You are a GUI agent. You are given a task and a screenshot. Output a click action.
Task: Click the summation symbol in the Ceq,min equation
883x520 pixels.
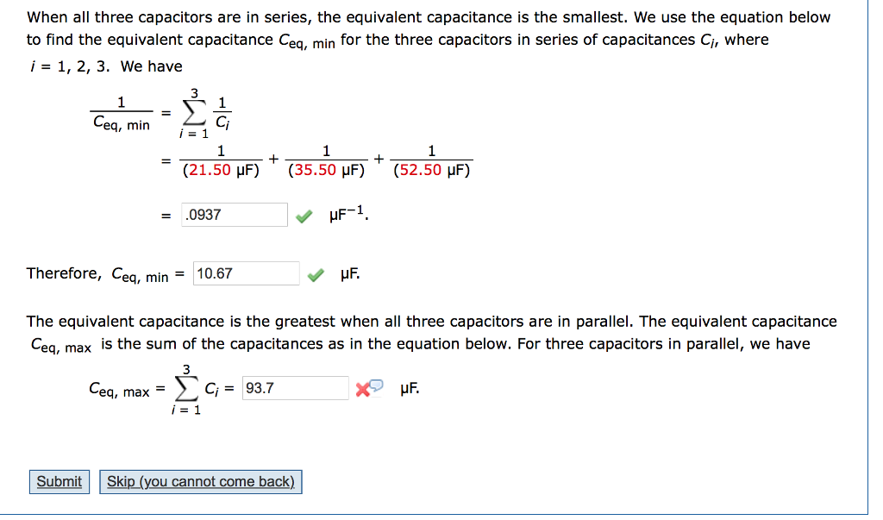click(x=192, y=112)
